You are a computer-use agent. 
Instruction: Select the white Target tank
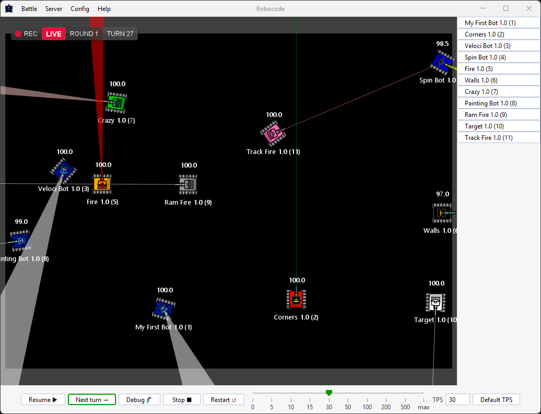pos(436,302)
